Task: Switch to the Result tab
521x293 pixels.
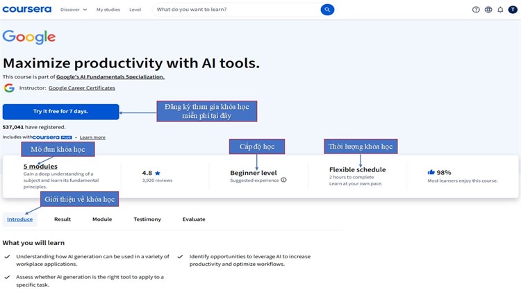Action: coord(63,219)
